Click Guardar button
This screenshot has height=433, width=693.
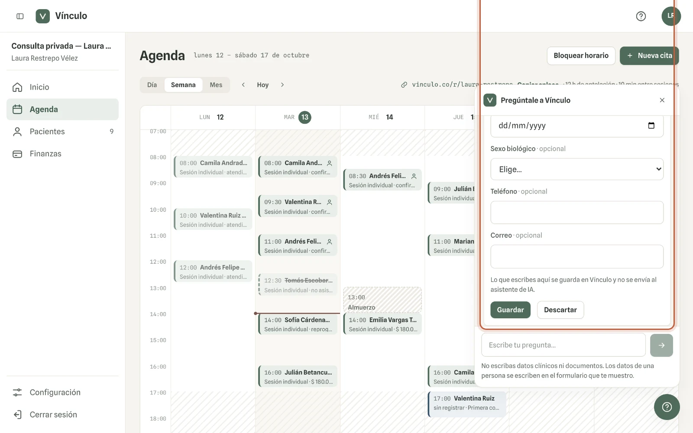pos(510,310)
